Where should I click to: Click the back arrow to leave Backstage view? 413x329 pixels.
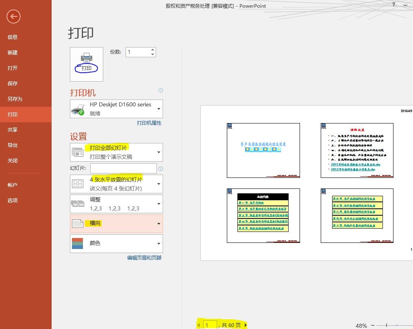[x=13, y=17]
